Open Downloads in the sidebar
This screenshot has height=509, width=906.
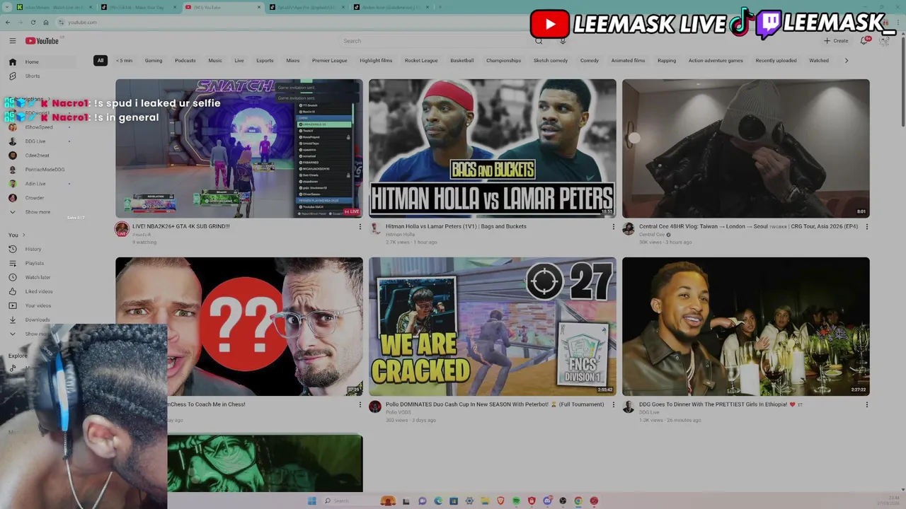41,320
